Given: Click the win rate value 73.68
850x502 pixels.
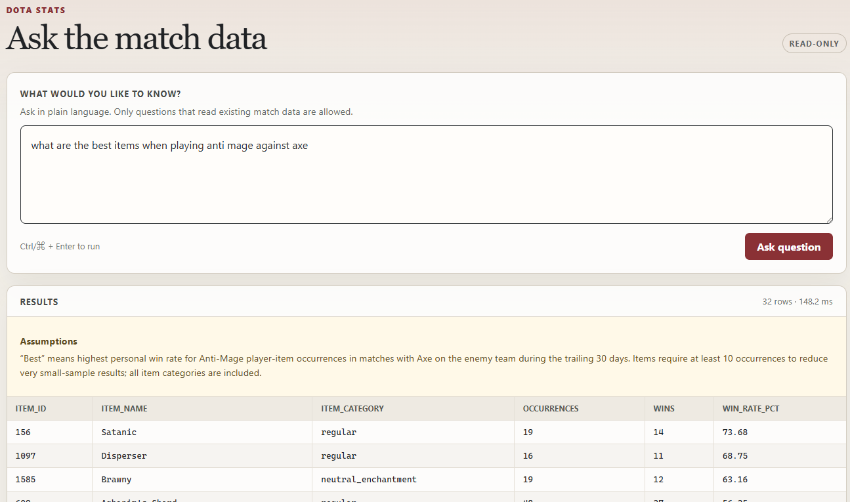Looking at the screenshot, I should [x=780, y=432].
